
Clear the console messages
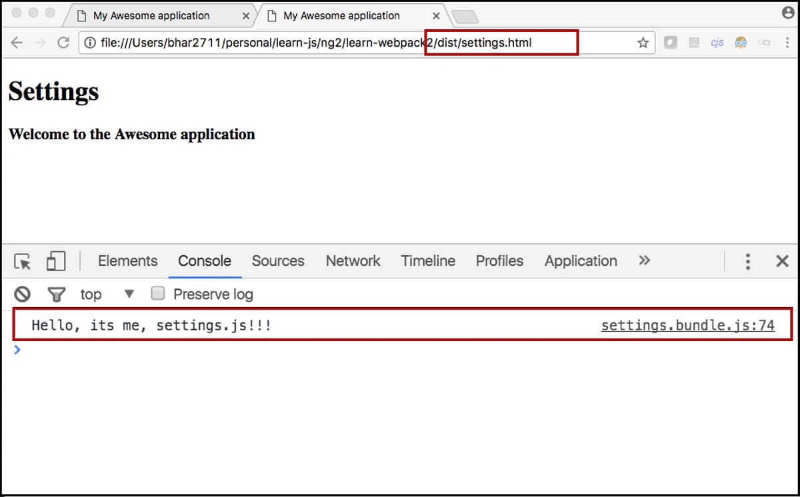22,294
